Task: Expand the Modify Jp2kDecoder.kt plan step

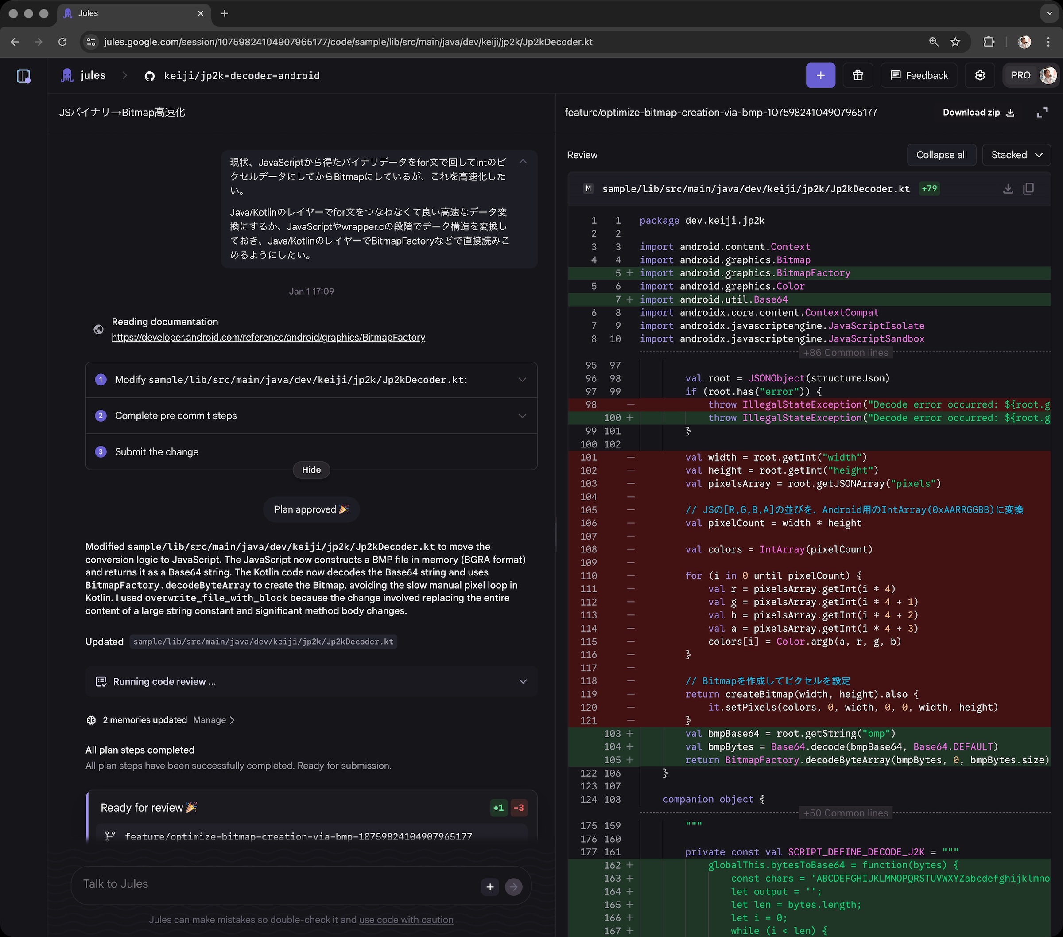Action: (x=523, y=380)
